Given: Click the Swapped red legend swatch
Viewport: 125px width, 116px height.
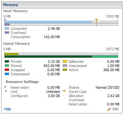Looking at the screenshot, I should point(7,70).
